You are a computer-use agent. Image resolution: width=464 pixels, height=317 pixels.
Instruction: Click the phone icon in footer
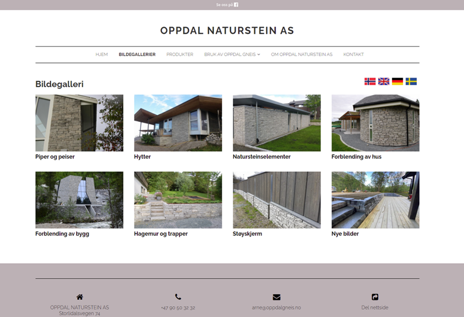click(x=178, y=297)
